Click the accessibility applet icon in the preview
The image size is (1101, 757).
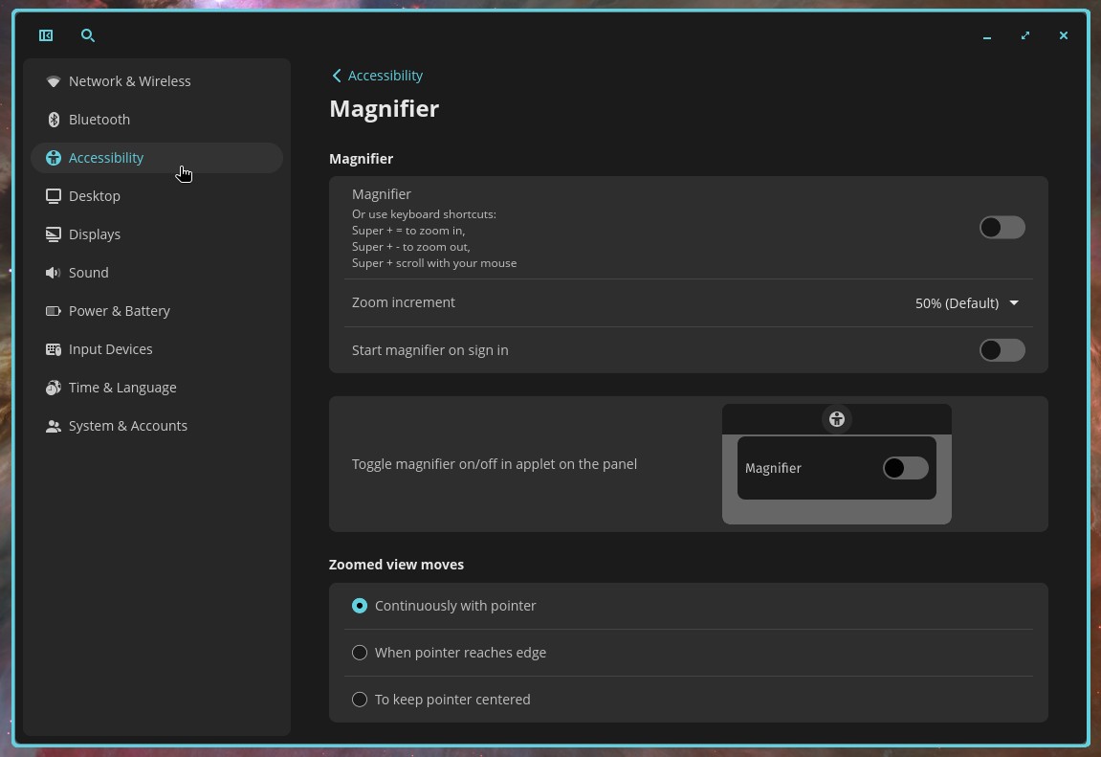pyautogui.click(x=836, y=419)
